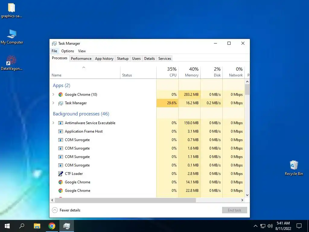This screenshot has width=309, height=232.
Task: Switch to the Details tab
Action: (149, 59)
